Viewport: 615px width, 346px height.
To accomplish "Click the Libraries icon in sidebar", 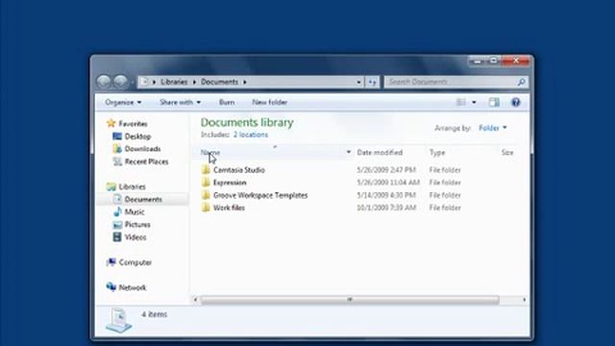I will 111,186.
